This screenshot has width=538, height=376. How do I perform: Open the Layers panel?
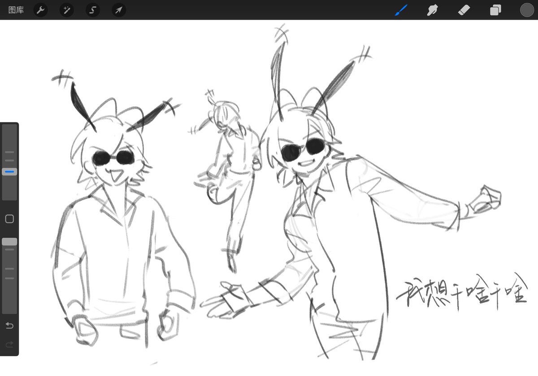(x=495, y=10)
